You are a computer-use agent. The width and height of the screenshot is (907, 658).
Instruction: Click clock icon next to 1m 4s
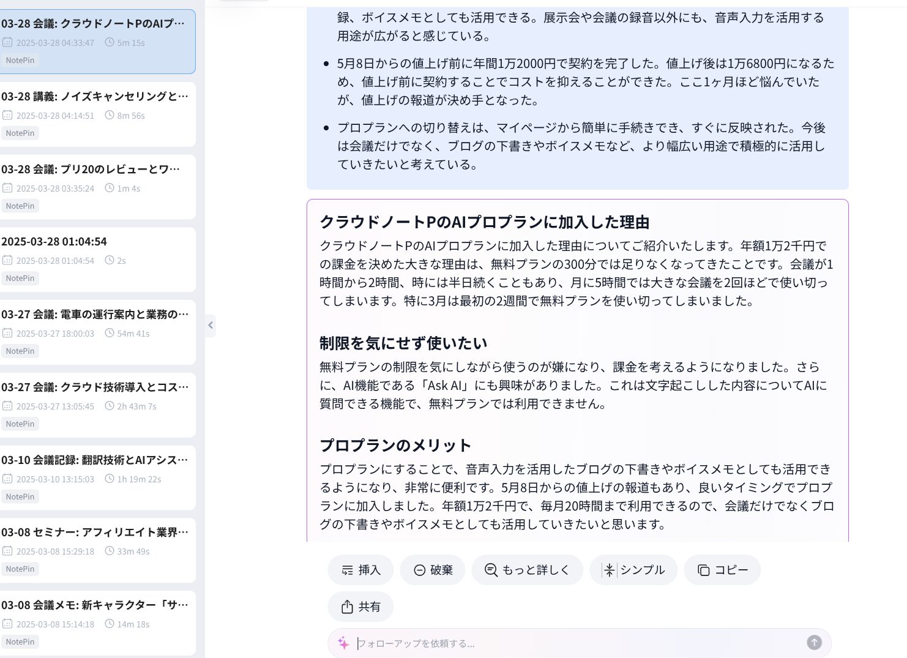click(x=110, y=188)
